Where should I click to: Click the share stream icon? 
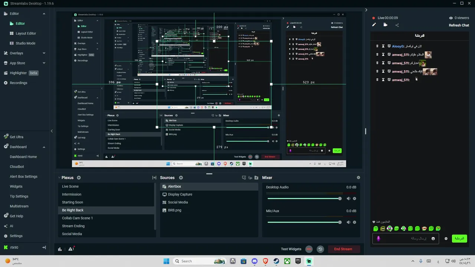point(397,25)
